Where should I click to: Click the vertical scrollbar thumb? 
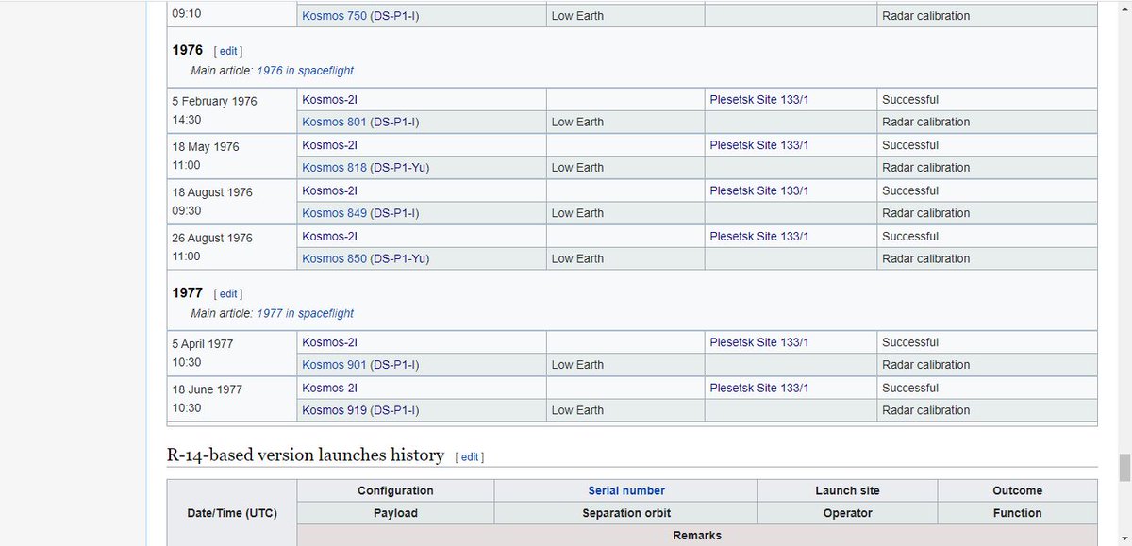point(1124,467)
